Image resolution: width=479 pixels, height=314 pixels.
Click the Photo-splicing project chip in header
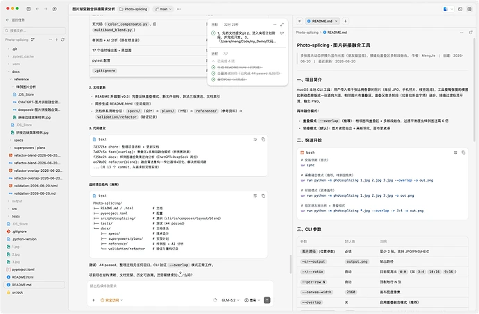coord(133,9)
